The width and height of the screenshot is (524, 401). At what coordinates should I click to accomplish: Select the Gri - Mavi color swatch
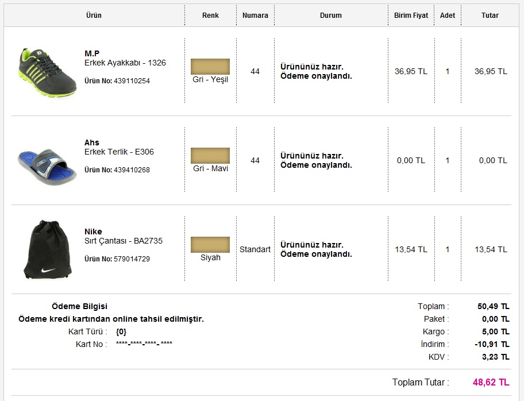coord(210,156)
